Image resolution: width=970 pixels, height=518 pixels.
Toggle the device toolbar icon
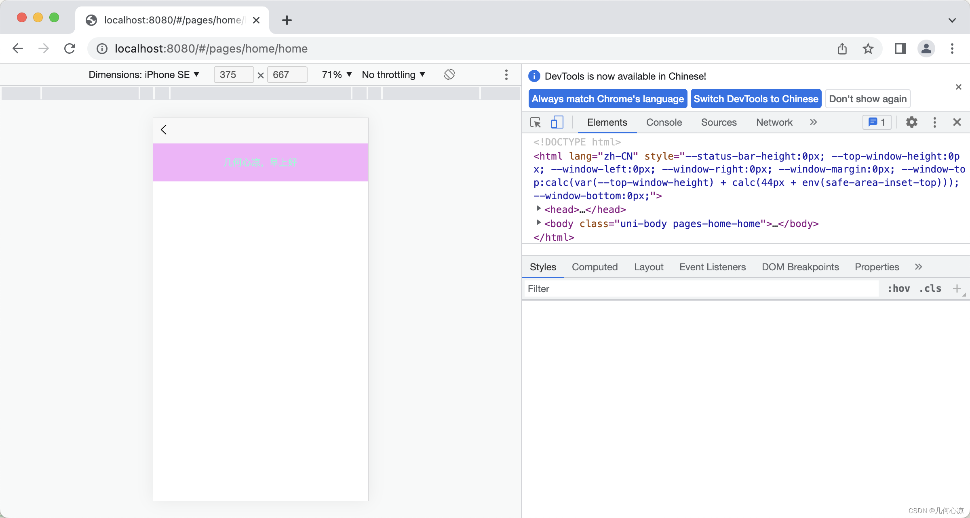(x=557, y=122)
